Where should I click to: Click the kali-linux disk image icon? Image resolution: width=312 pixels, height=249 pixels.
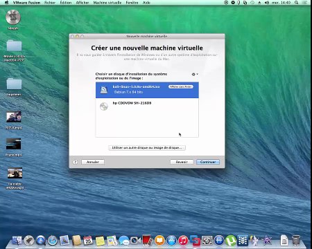[x=104, y=90]
